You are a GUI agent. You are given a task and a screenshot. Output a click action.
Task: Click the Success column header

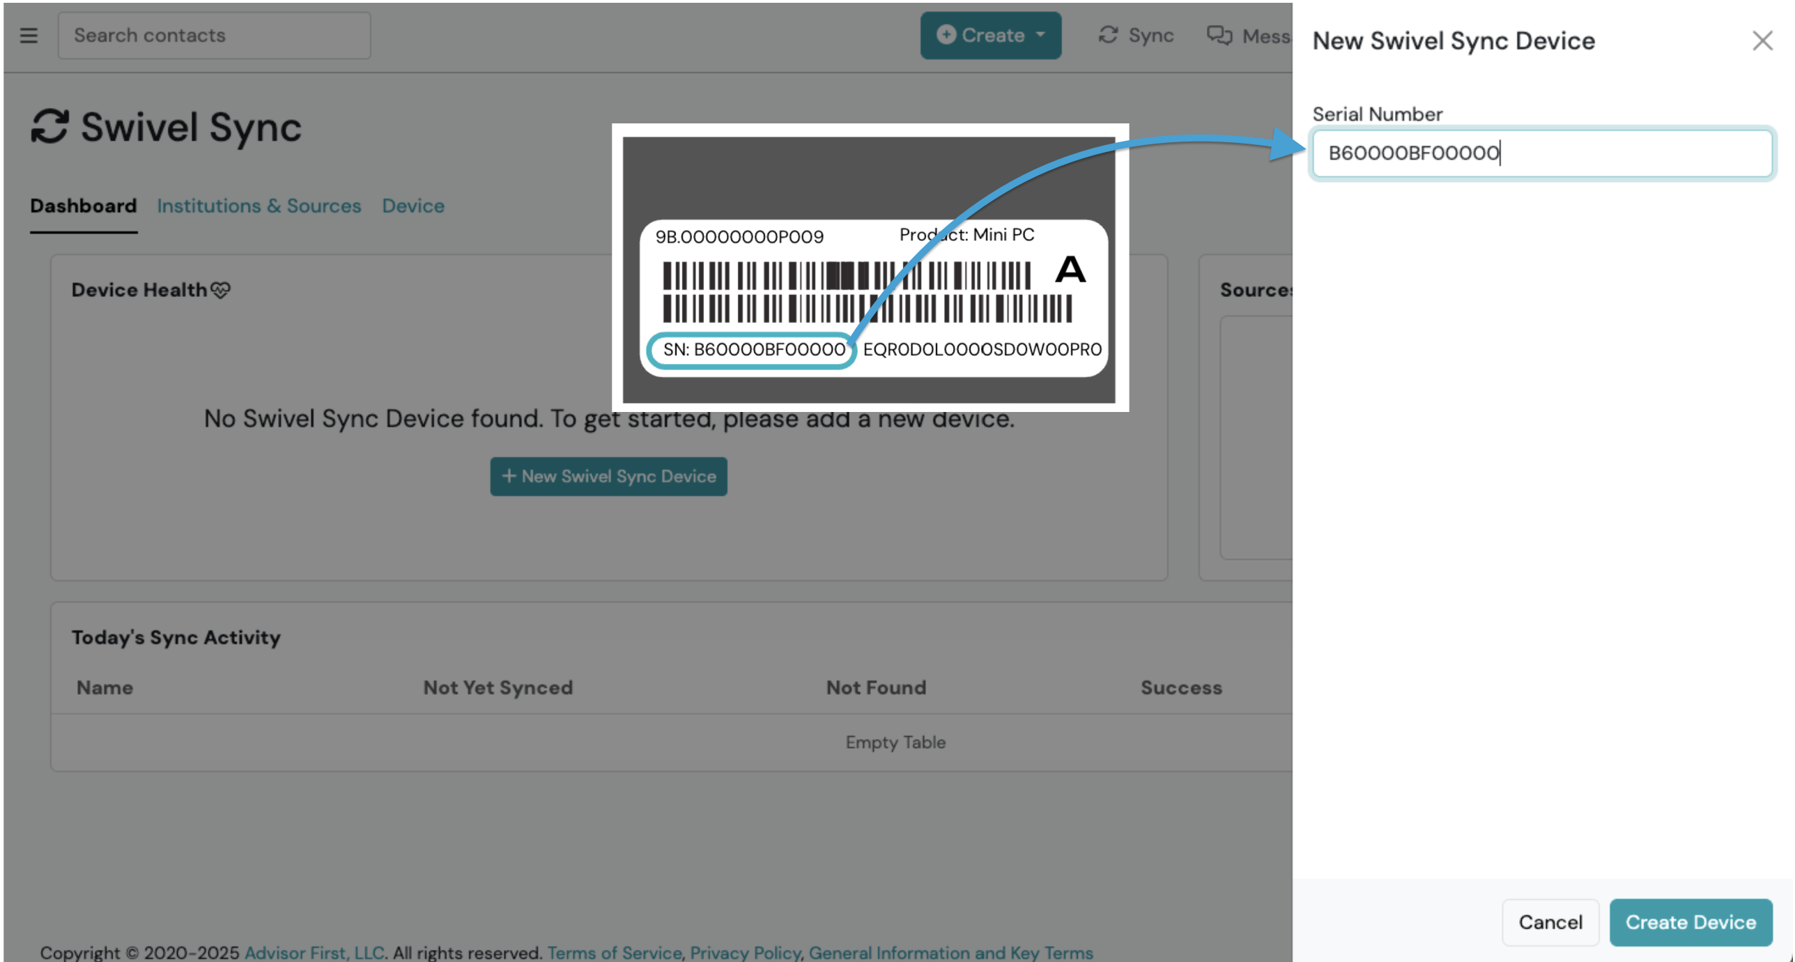pyautogui.click(x=1181, y=688)
